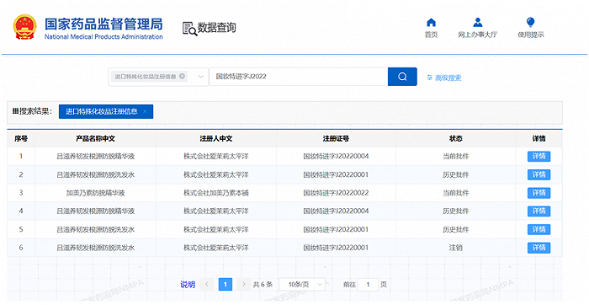Close the 进口特殊化妆品注册信息 results tab
The height and width of the screenshot is (305, 589).
pyautogui.click(x=145, y=112)
